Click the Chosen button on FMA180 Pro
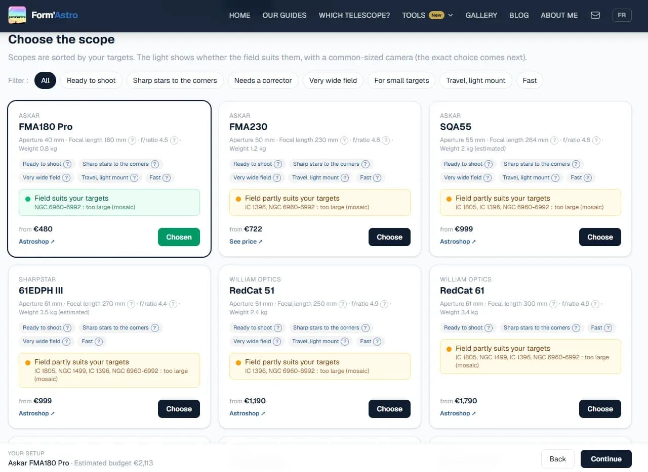648x472 pixels. tap(179, 237)
